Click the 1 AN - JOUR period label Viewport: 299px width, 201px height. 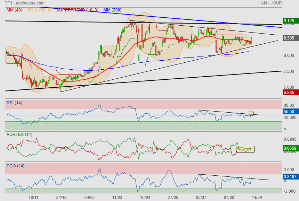coord(270,3)
